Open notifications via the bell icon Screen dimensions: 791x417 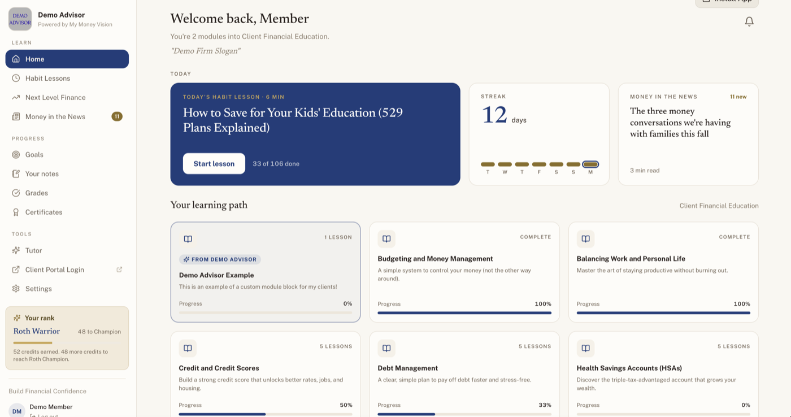(749, 21)
